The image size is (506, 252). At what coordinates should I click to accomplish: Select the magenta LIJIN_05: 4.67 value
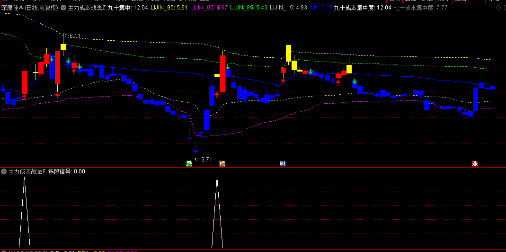point(209,8)
